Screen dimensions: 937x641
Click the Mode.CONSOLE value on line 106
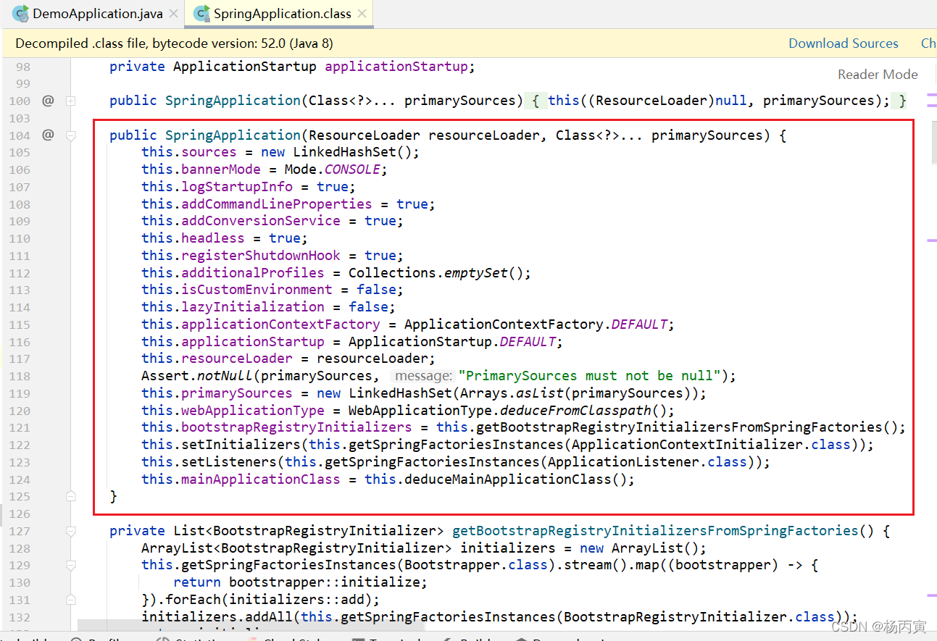pos(332,169)
